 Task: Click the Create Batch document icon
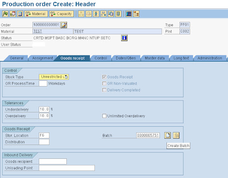pyautogui.click(x=167, y=135)
